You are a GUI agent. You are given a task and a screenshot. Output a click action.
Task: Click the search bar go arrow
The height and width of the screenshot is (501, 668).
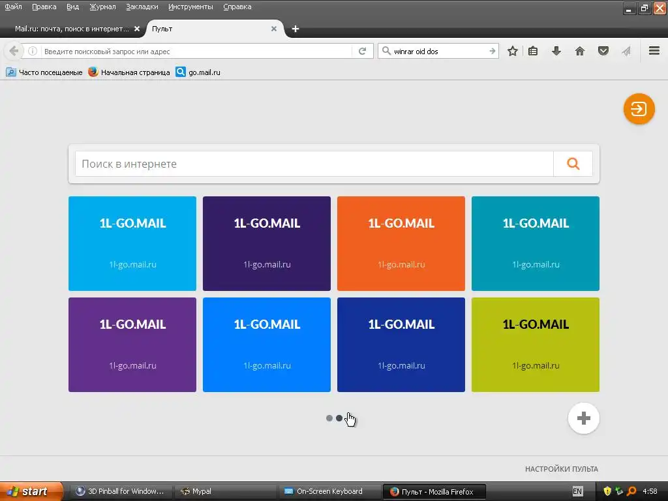[493, 51]
